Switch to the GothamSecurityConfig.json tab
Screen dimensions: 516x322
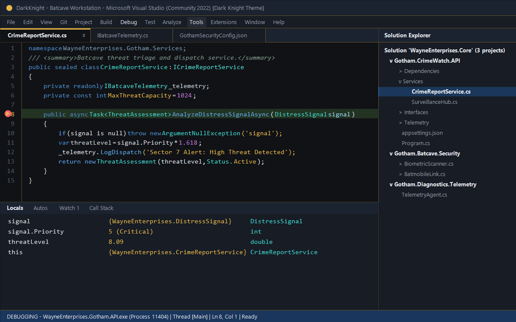tap(219, 35)
